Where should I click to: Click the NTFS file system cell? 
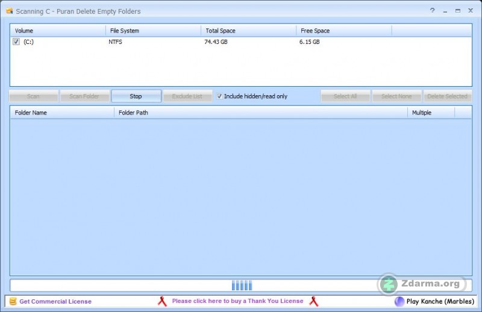pos(115,42)
